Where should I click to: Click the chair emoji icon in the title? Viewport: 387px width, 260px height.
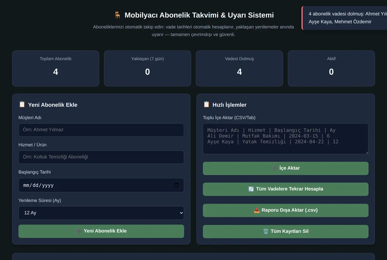117,15
